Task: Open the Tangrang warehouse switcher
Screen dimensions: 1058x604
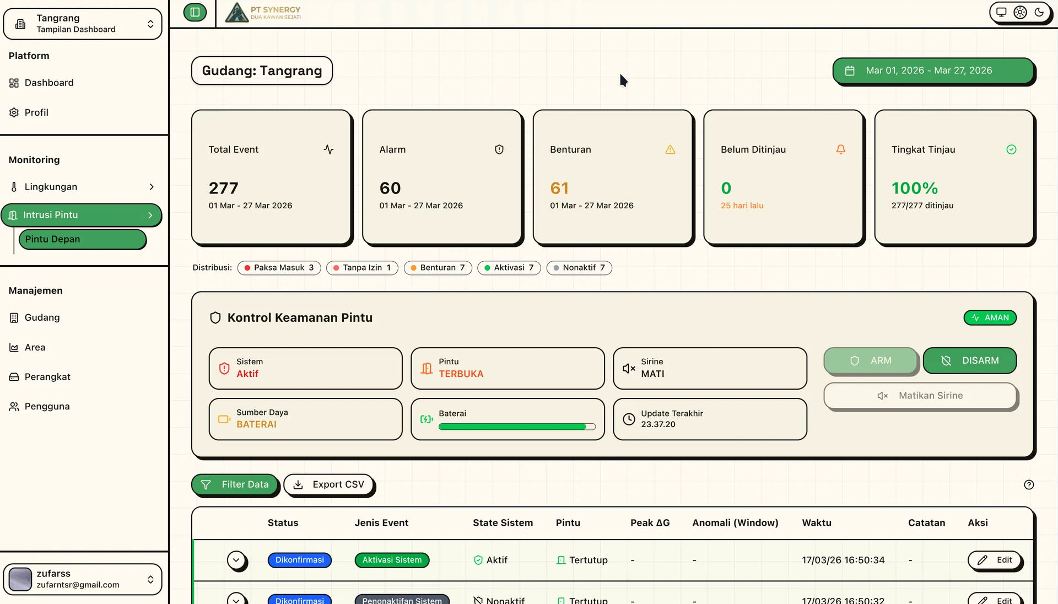Action: pyautogui.click(x=83, y=24)
